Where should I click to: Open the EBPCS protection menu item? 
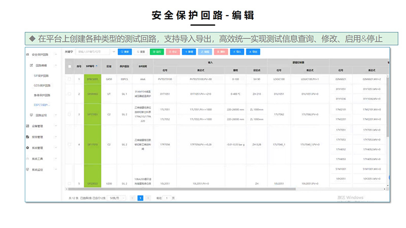(x=42, y=105)
